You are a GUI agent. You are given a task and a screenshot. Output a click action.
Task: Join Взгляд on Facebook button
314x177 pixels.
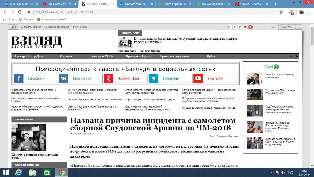[x=36, y=78]
